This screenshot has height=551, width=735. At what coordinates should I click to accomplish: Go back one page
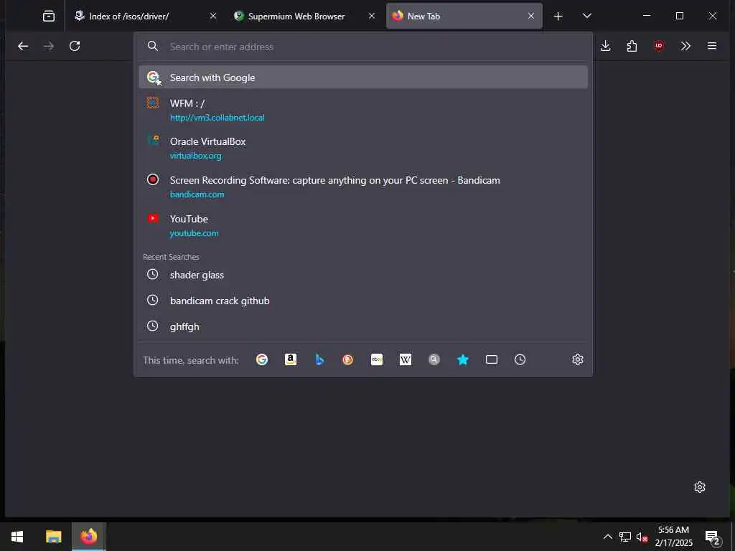23,46
